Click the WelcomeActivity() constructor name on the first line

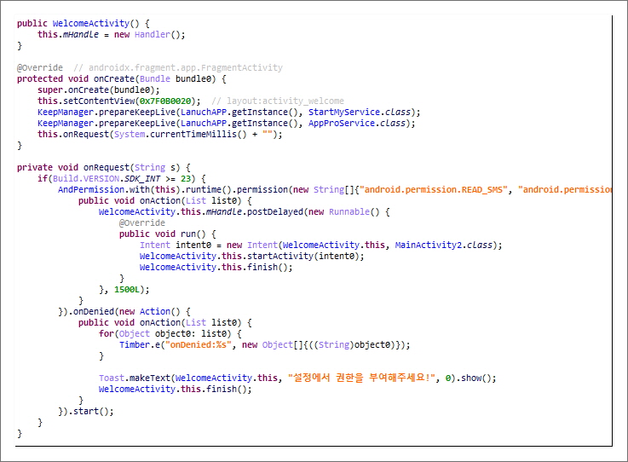click(95, 23)
